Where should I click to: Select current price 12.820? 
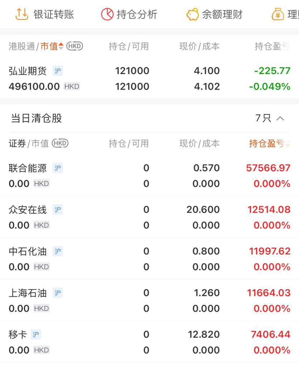[x=204, y=334]
